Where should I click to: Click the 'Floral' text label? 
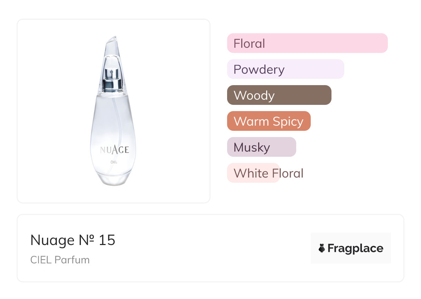pyautogui.click(x=249, y=44)
